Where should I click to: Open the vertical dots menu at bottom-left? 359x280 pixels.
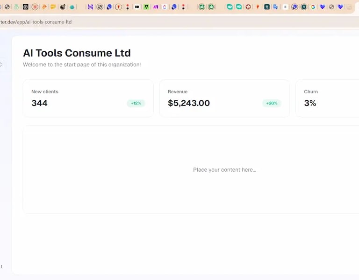[x=1, y=266]
